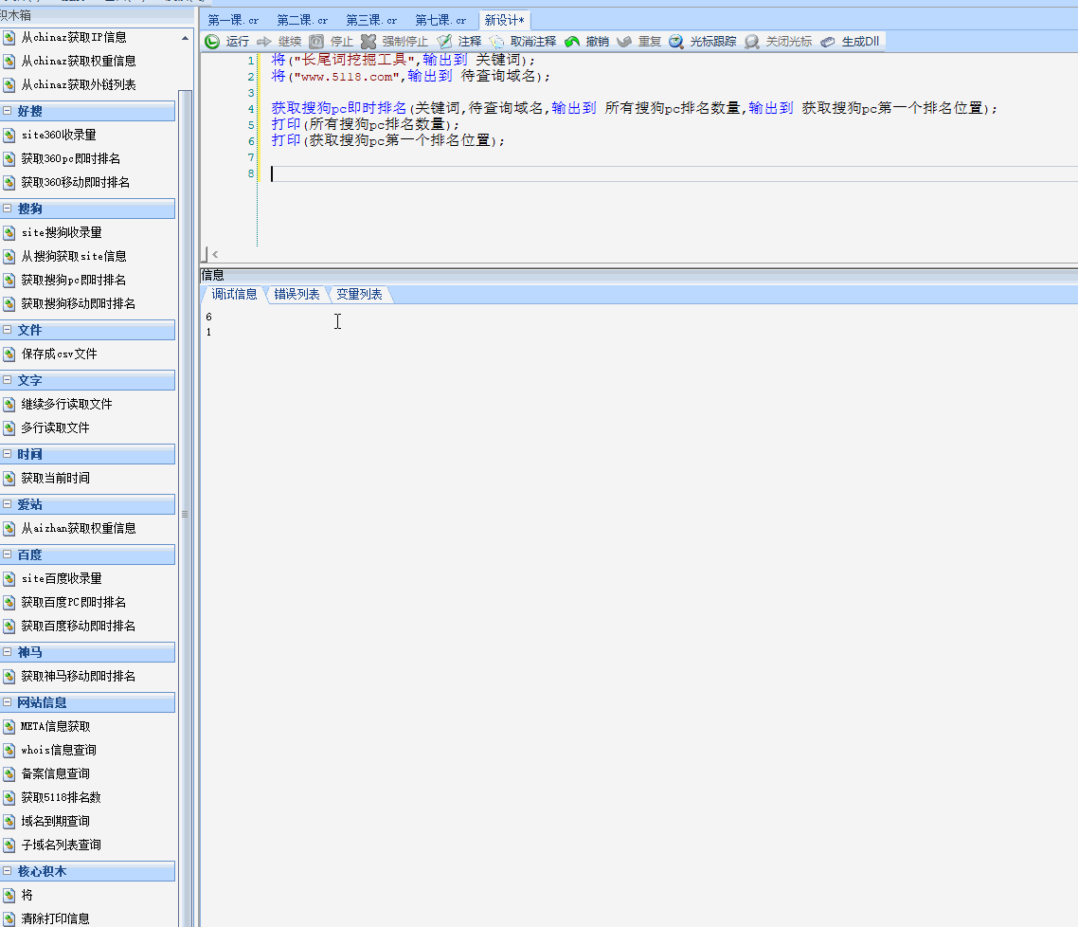The image size is (1078, 927).
Task: Collapse the 百度 category section
Action: (x=8, y=554)
